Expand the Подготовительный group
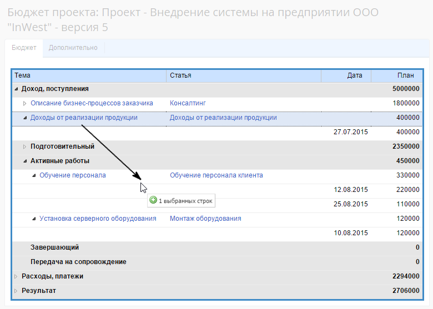This screenshot has height=309, width=433. click(25, 146)
